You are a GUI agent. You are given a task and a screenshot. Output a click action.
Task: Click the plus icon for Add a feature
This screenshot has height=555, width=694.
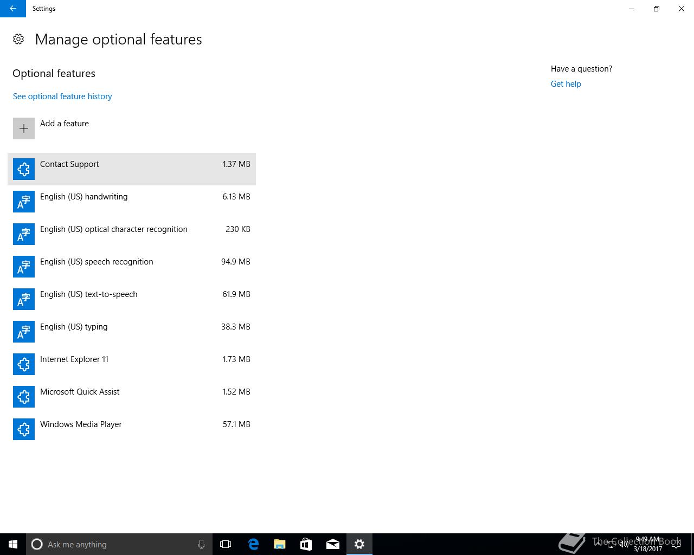tap(24, 128)
